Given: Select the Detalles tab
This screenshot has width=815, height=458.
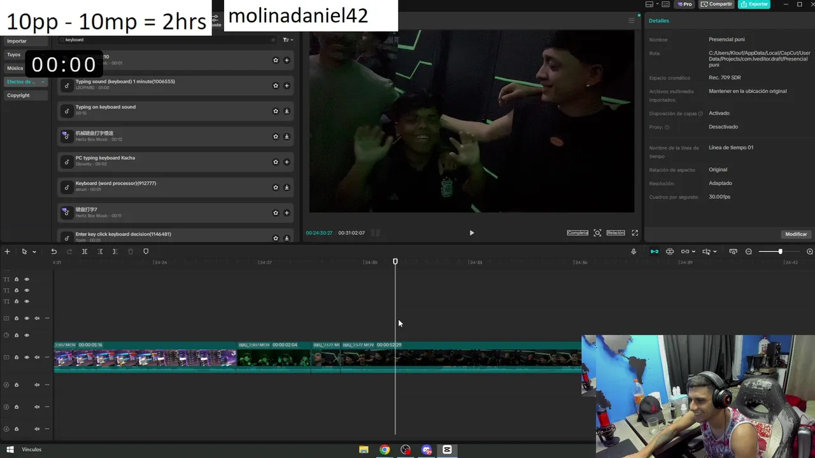Looking at the screenshot, I should coord(658,20).
